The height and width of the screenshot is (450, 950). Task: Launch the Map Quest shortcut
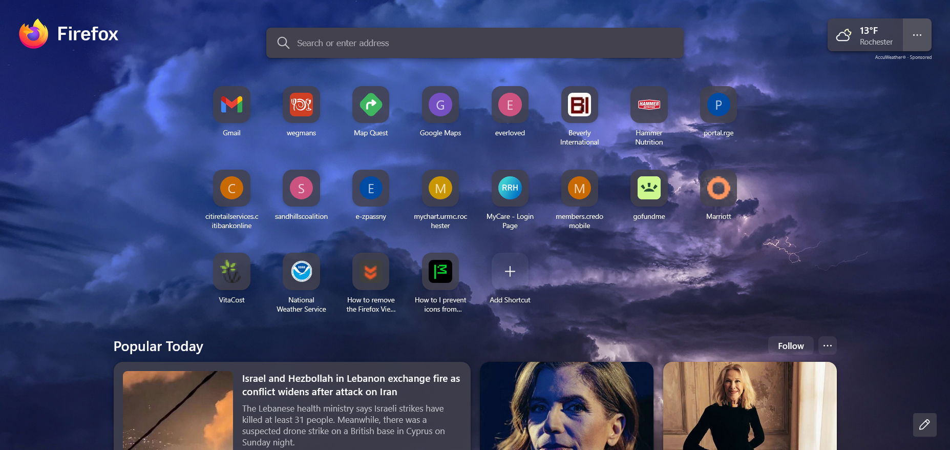[371, 105]
